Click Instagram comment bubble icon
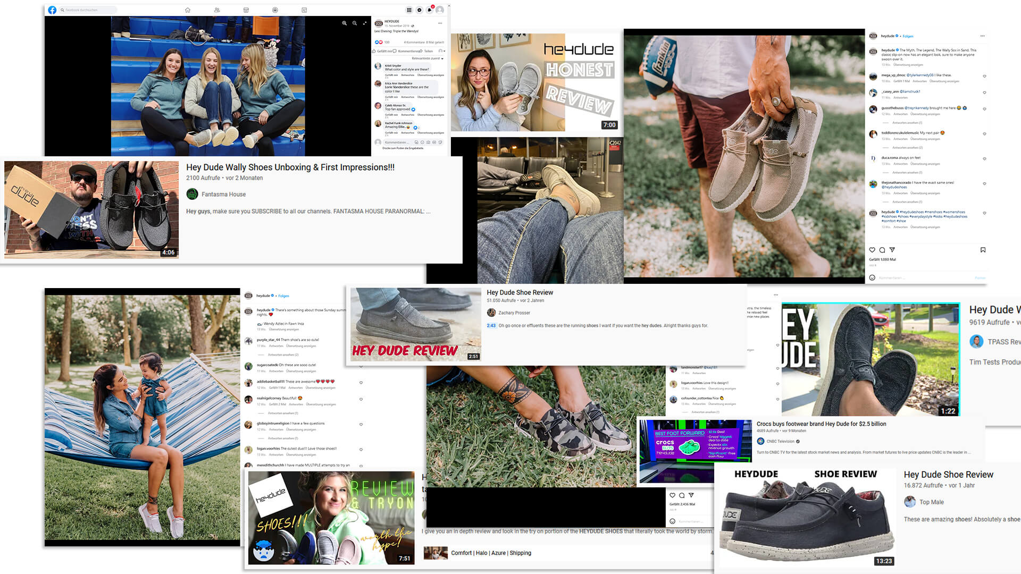This screenshot has width=1021, height=574. [x=882, y=250]
